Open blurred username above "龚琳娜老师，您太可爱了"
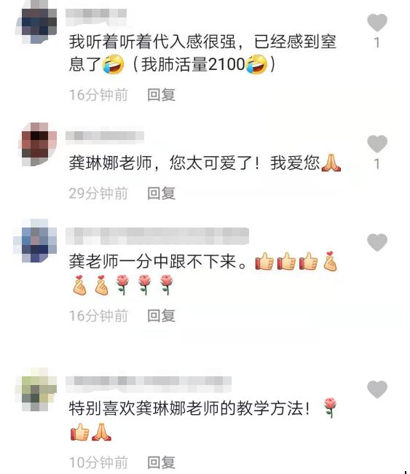This screenshot has width=410, height=474. pos(105,136)
